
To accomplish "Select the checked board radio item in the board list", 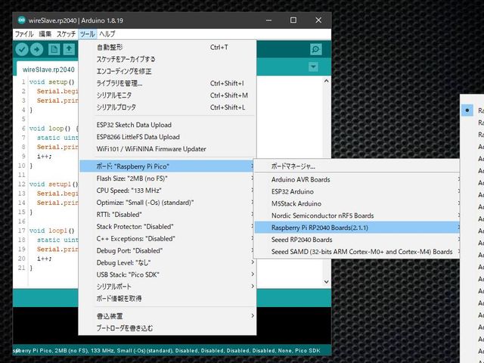I will point(473,110).
